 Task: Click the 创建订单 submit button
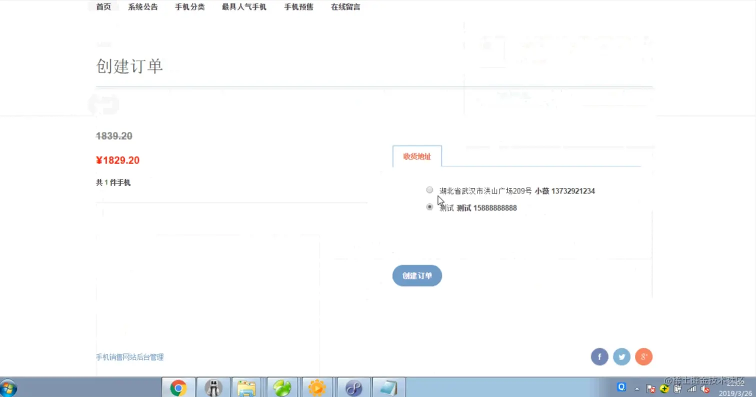coord(417,275)
